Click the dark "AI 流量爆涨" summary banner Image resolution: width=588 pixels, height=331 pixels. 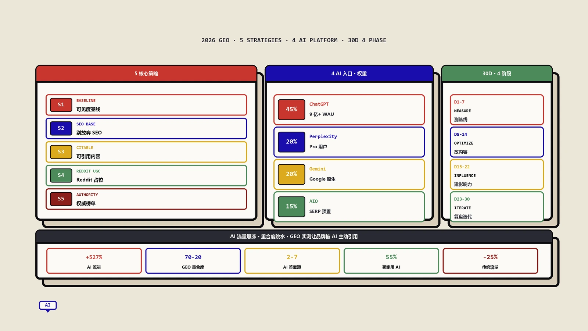294,236
